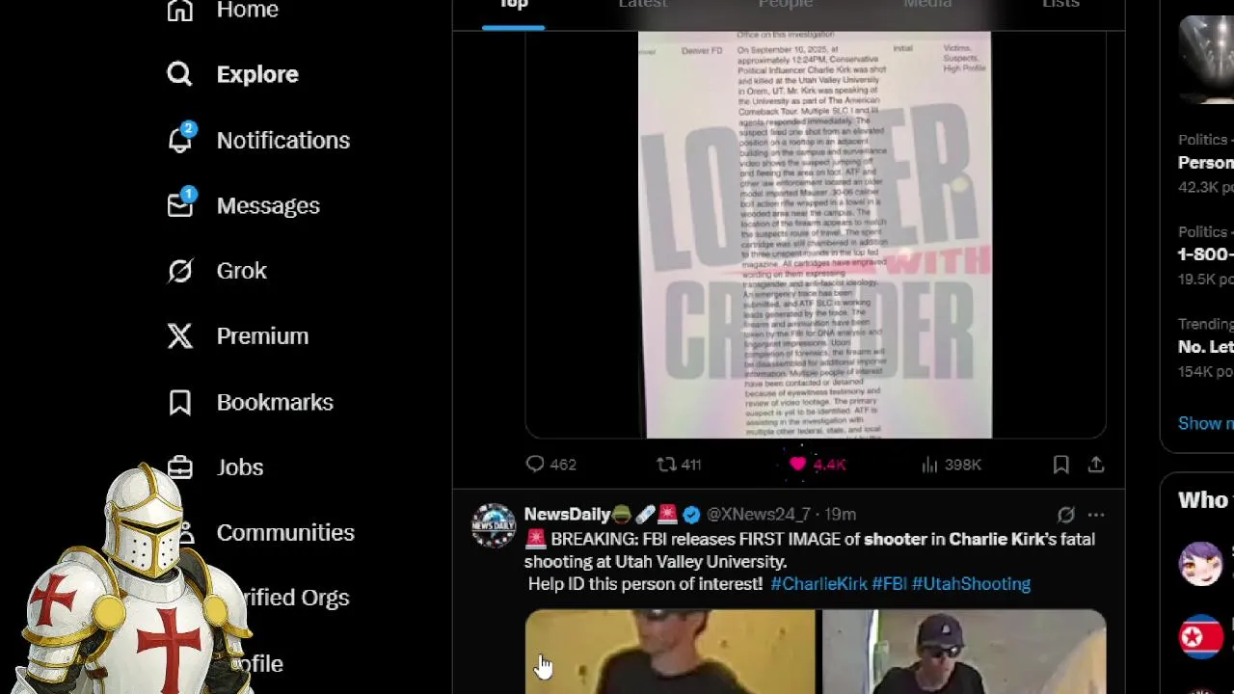Viewport: 1234px width, 694px height.
Task: Open Bookmarks icon in sidebar
Action: click(180, 402)
